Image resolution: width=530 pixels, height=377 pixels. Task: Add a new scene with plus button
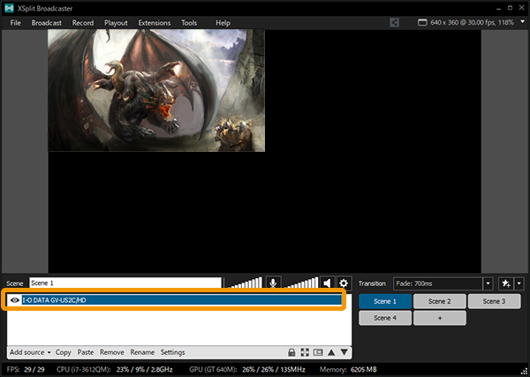point(439,318)
